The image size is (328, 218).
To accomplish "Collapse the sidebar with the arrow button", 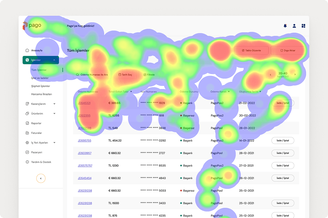I will pyautogui.click(x=41, y=178).
